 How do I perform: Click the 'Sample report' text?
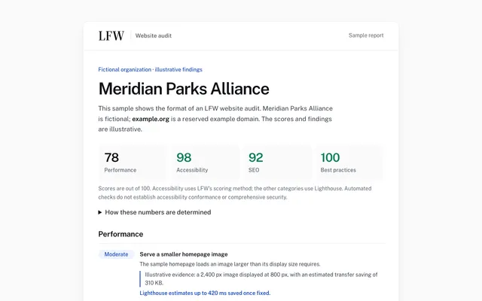click(x=366, y=35)
